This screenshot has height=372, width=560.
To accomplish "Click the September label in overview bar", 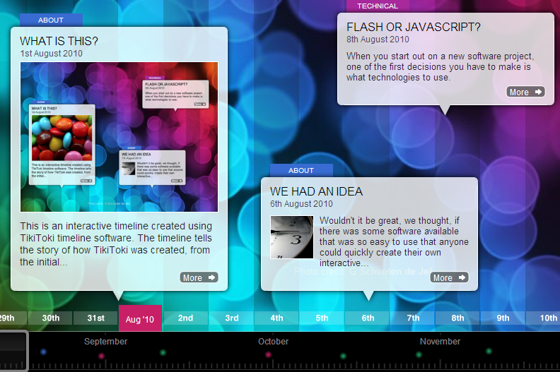I will 106,342.
